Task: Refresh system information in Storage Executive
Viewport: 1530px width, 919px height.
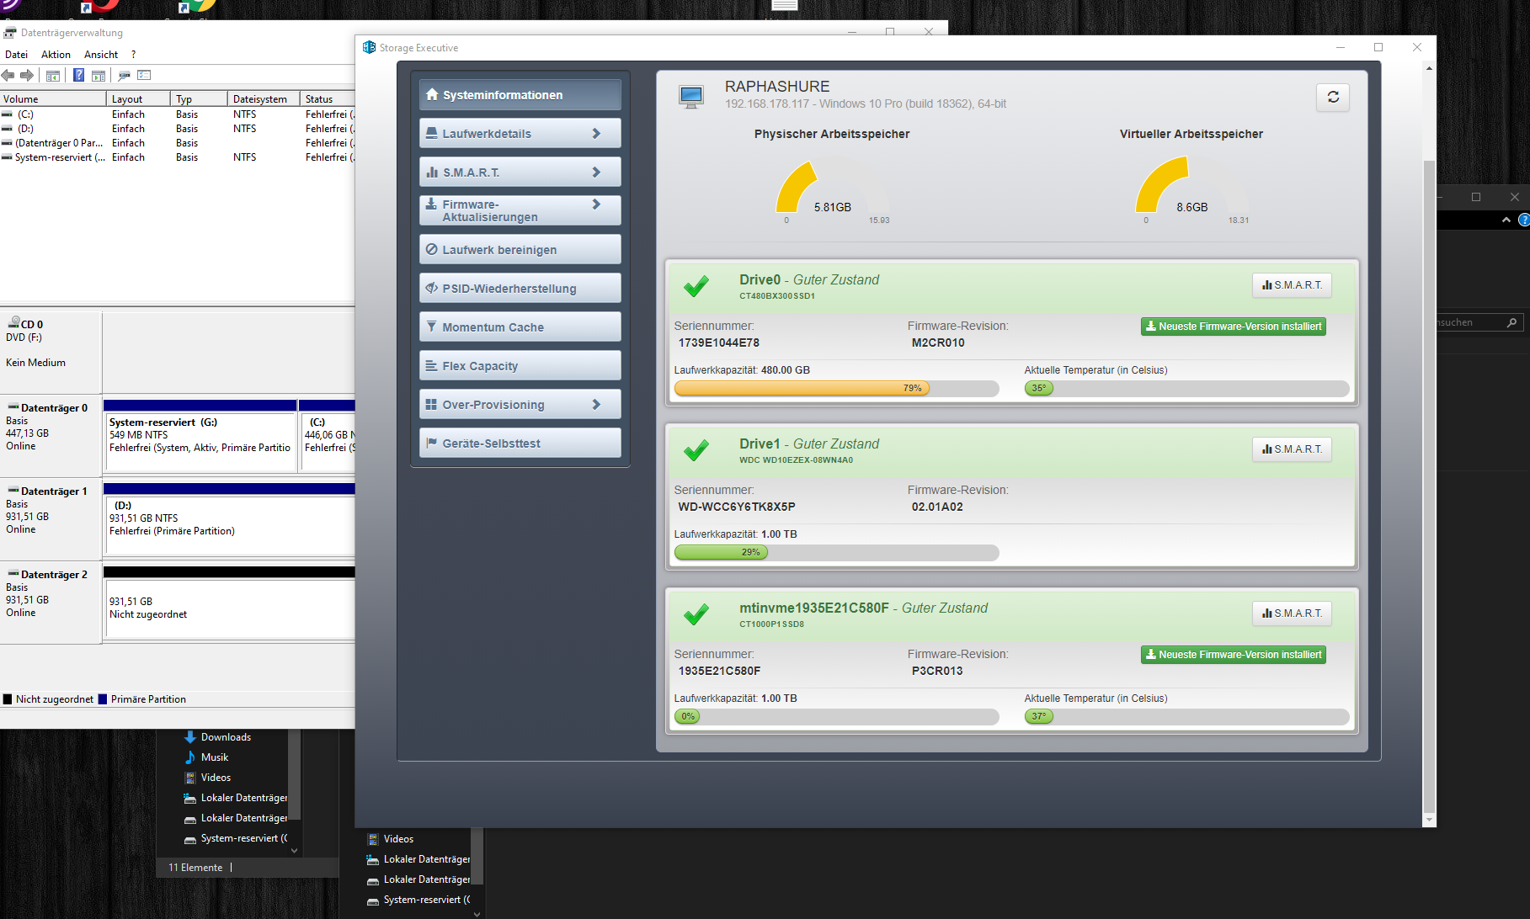Action: 1333,97
